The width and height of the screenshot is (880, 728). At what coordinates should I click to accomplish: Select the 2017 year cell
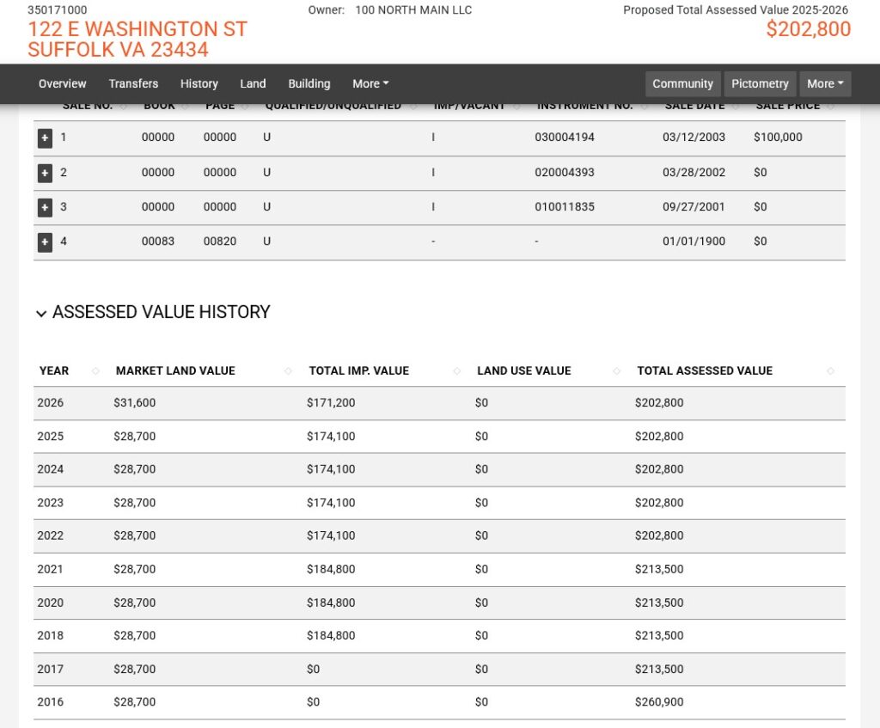tap(51, 670)
